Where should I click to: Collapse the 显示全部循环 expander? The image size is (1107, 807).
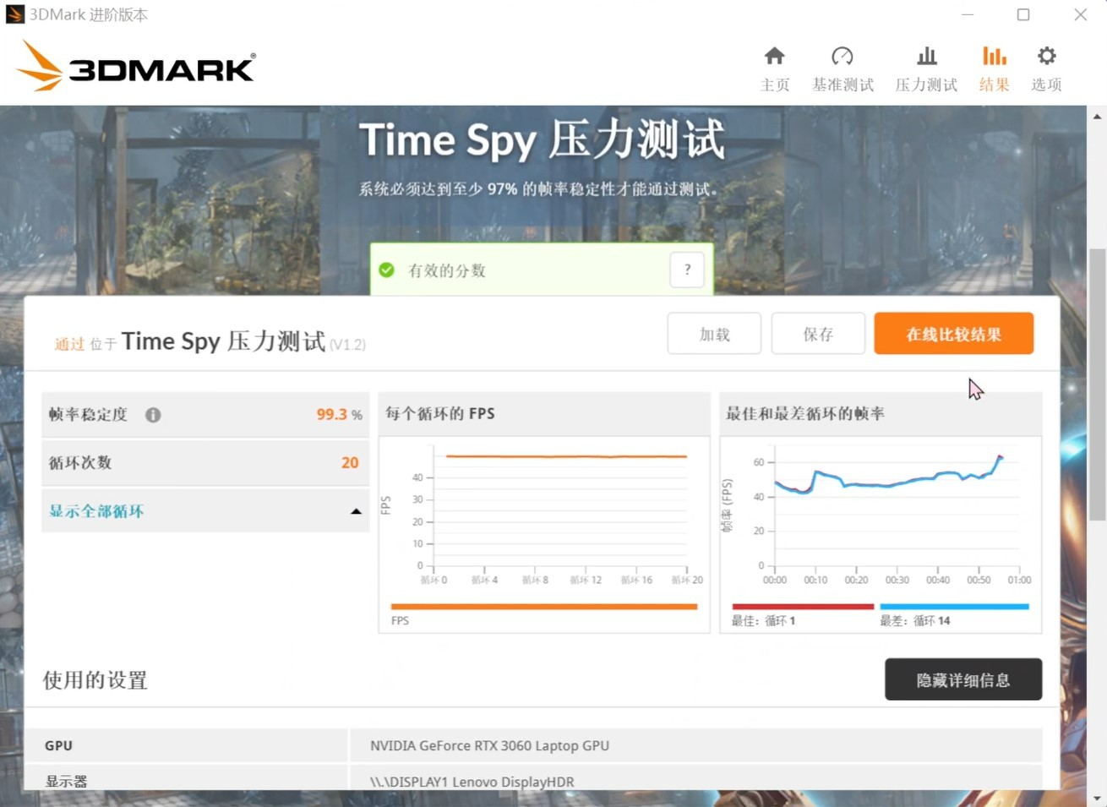[205, 511]
